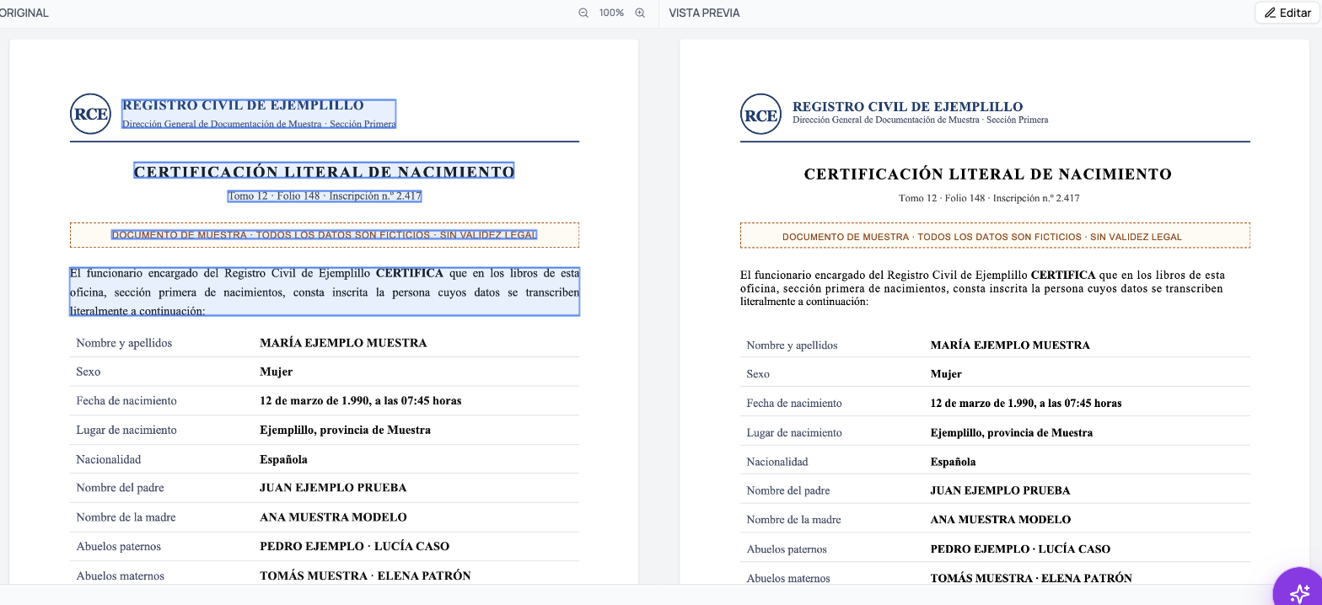The height and width of the screenshot is (605, 1322).
Task: Click MARÍA EJEMPLO MUESTRA in the original document
Action: pos(343,343)
